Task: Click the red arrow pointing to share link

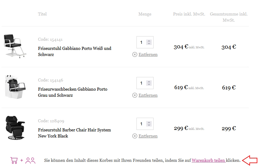Action: coord(249,160)
